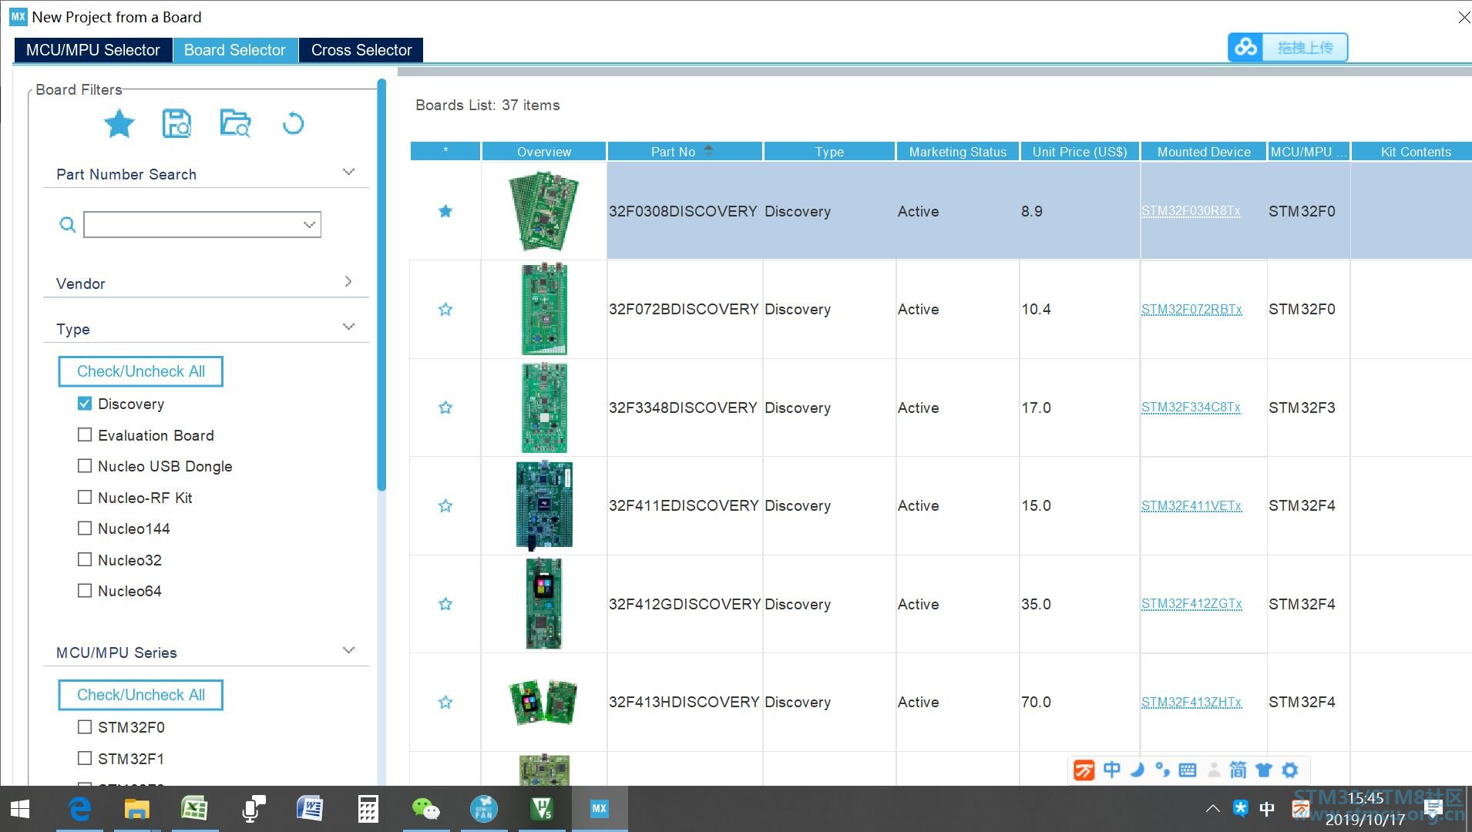Check the Evaluation Board type

85,435
